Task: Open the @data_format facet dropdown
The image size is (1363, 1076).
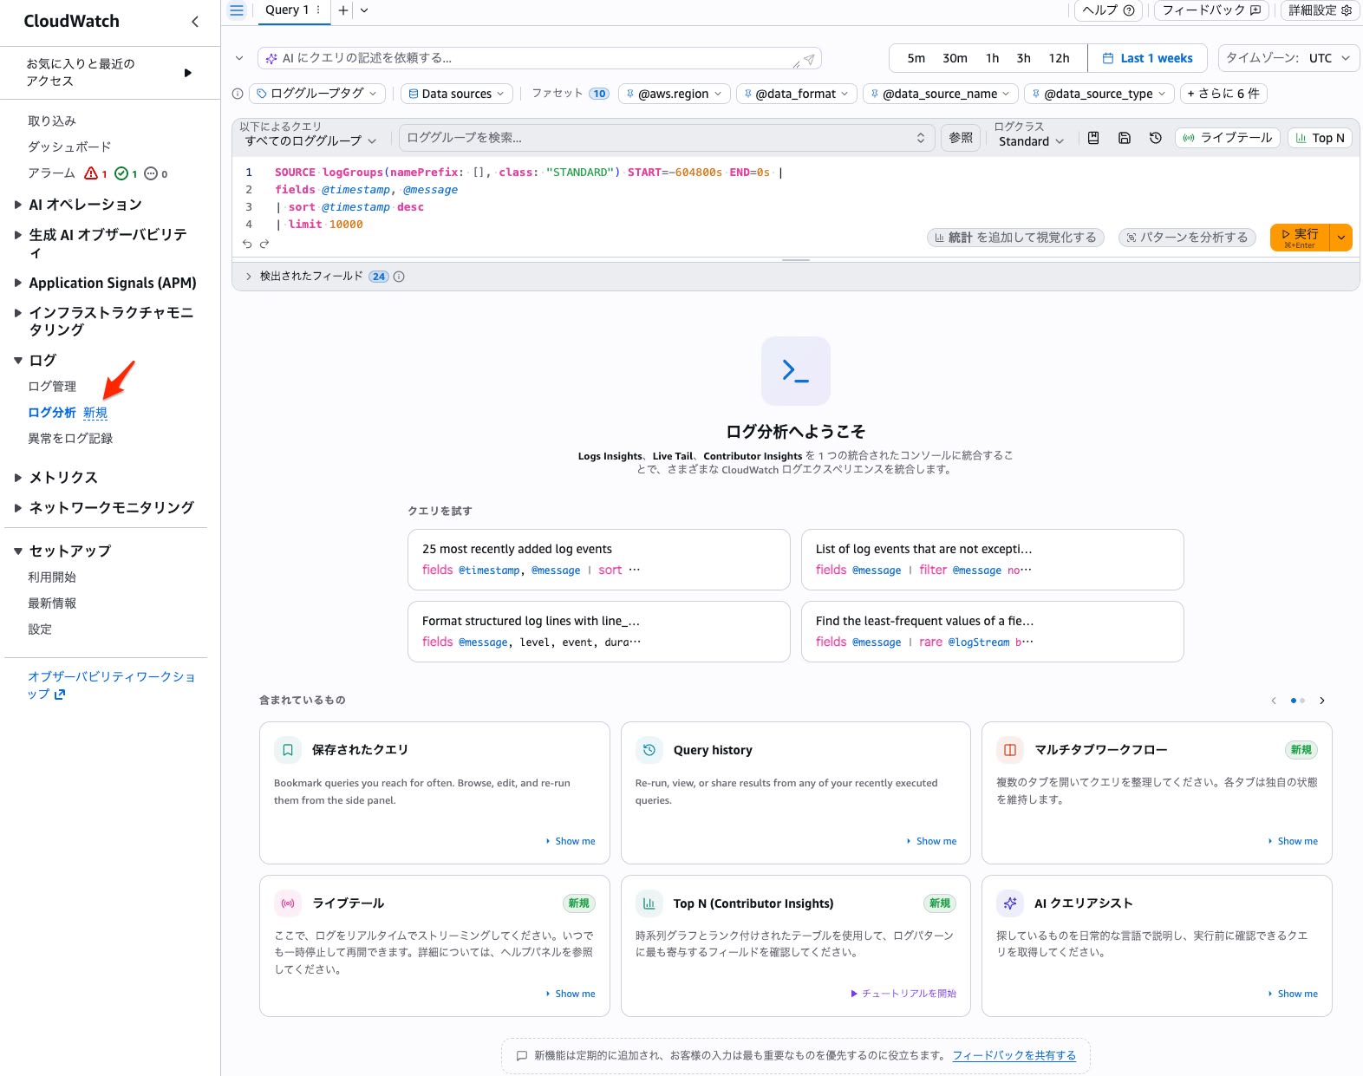Action: (x=796, y=94)
